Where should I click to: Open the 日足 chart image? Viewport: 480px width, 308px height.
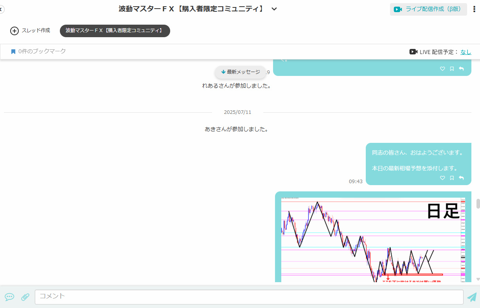[373, 240]
